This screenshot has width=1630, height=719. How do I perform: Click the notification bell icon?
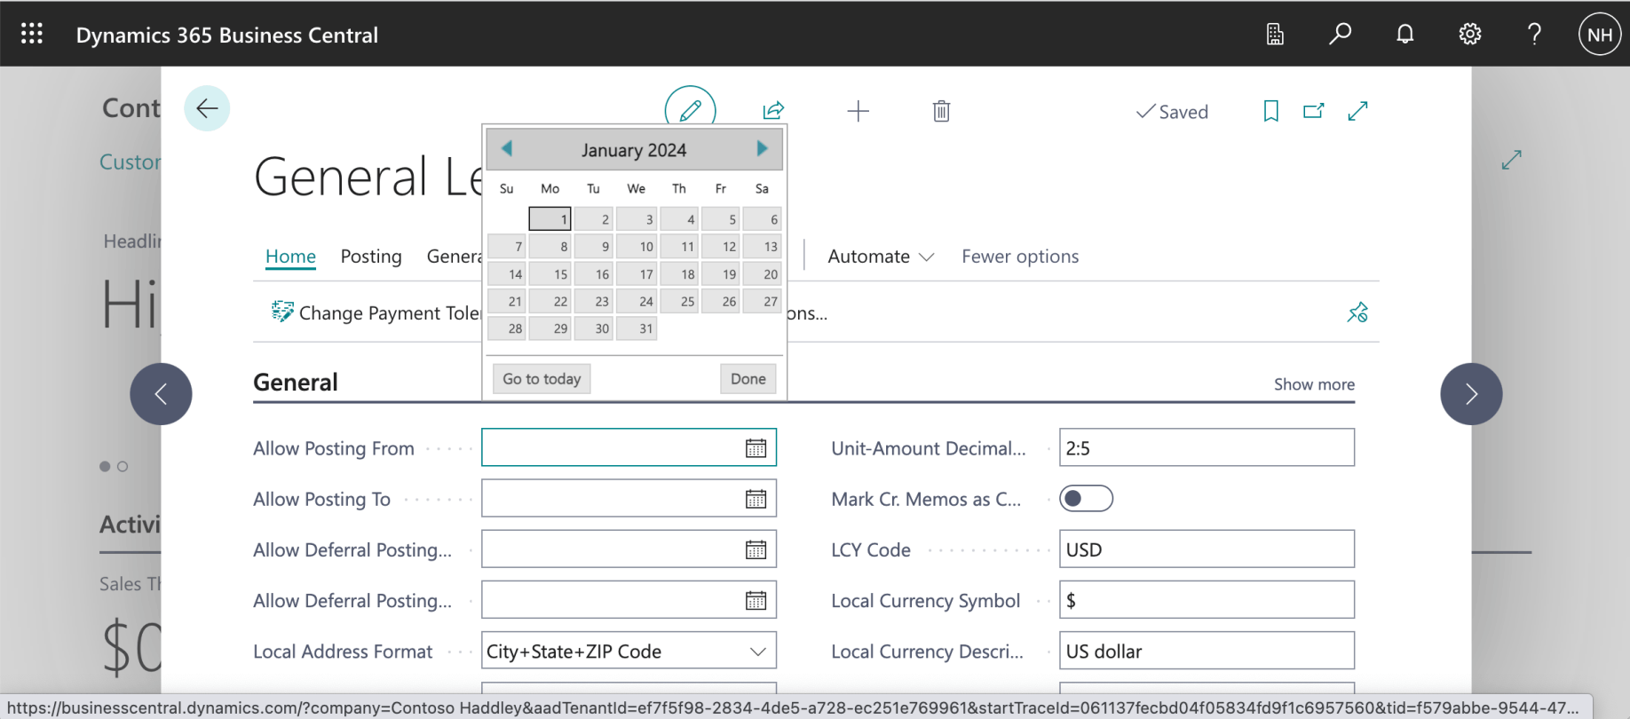[1404, 35]
